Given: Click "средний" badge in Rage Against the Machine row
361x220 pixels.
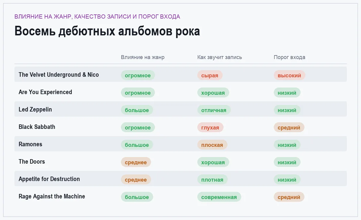Looking at the screenshot, I should pos(289,197).
